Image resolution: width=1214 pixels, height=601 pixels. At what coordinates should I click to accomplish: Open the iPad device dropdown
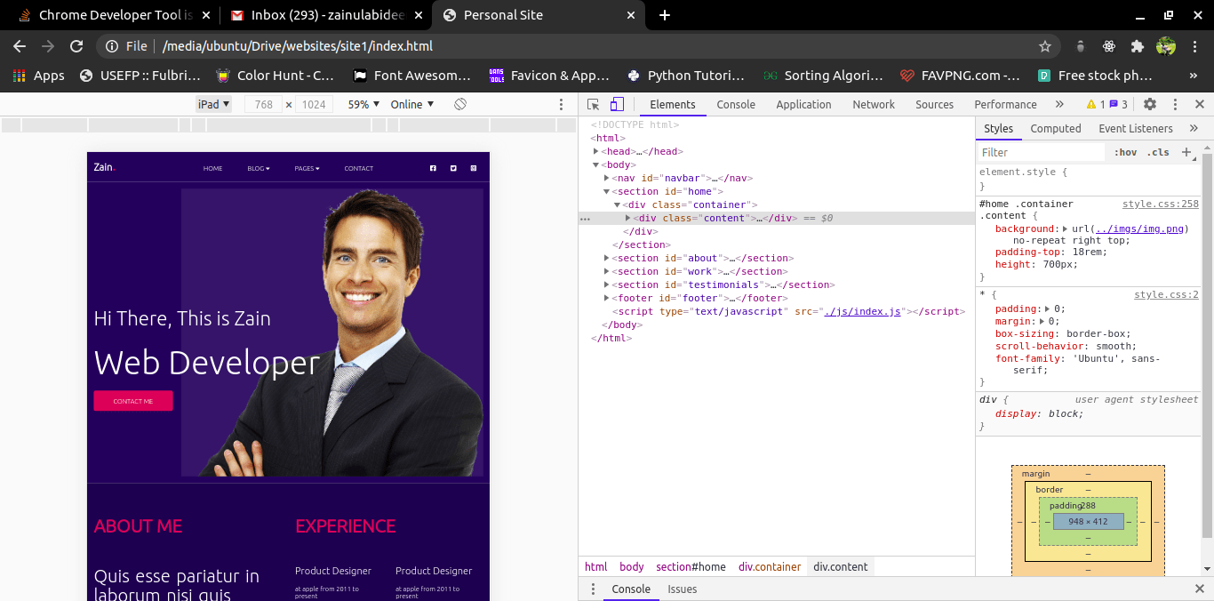click(213, 104)
